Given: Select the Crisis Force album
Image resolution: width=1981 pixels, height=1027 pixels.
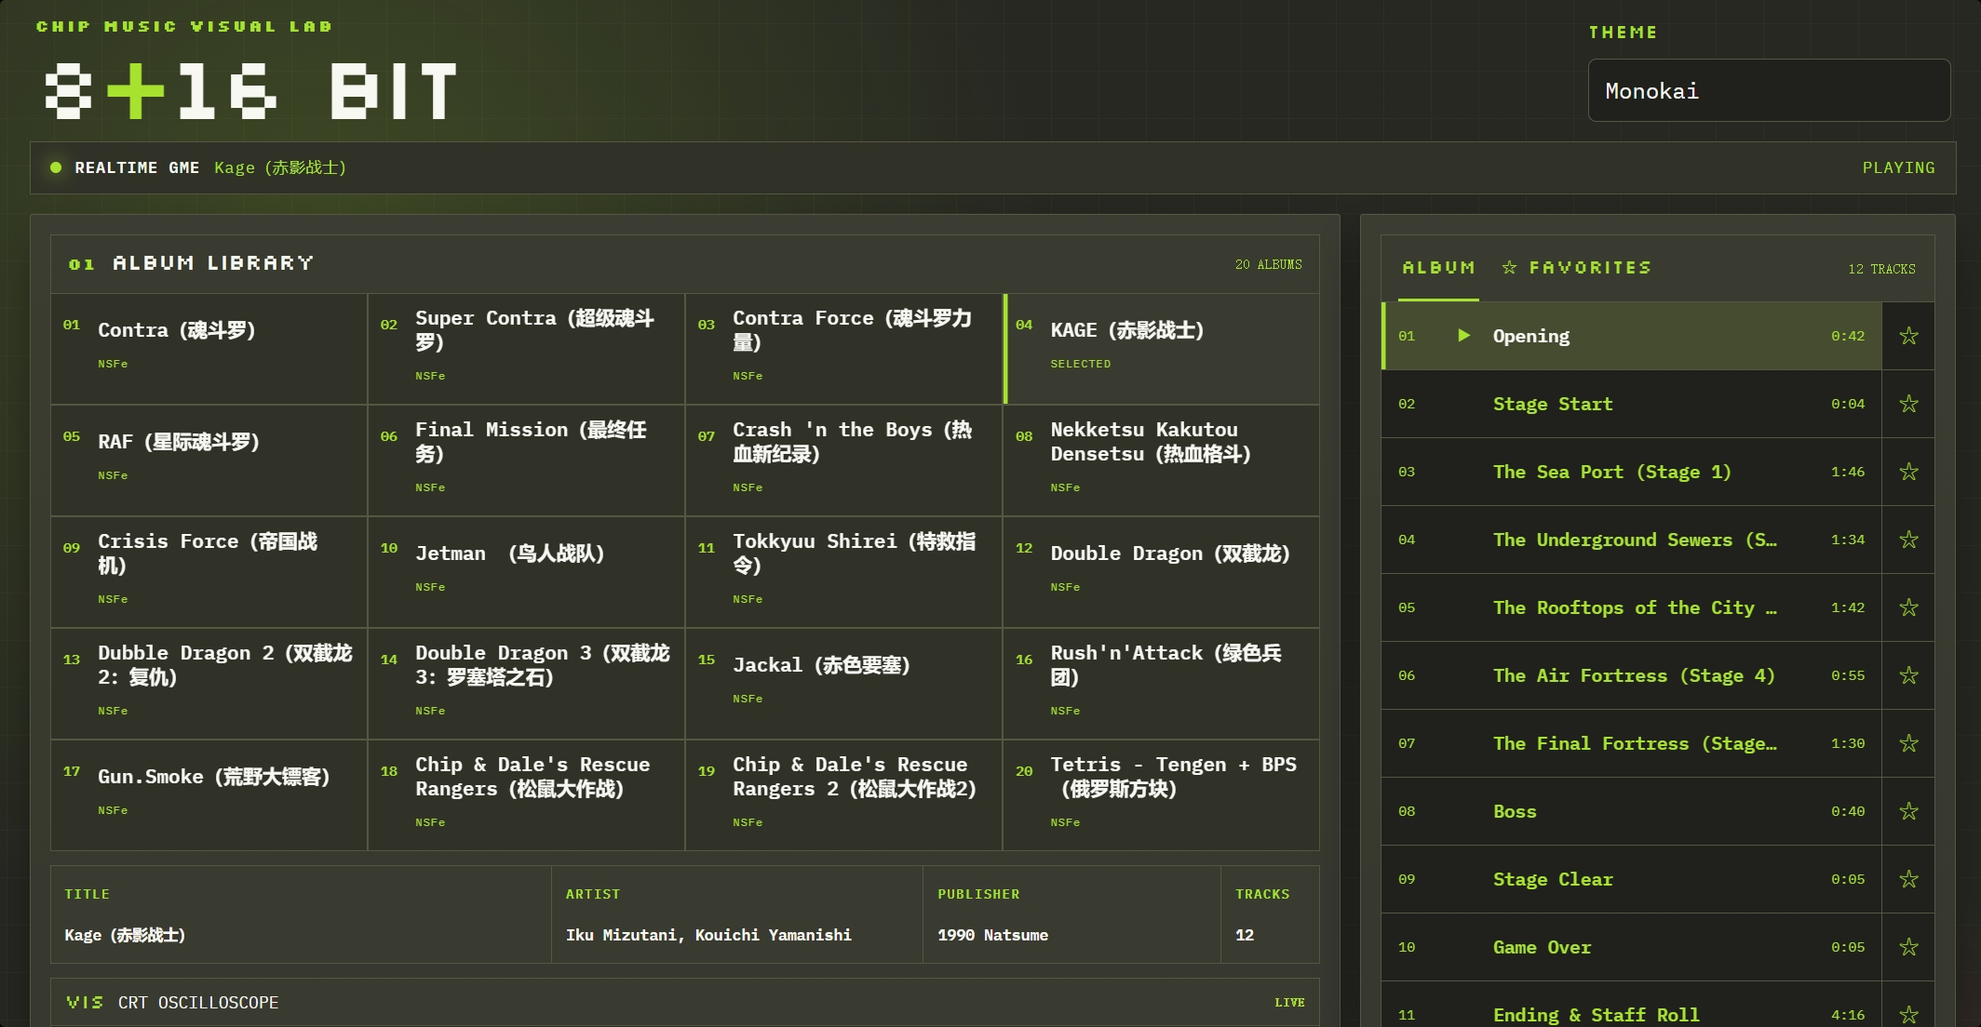Looking at the screenshot, I should [x=209, y=572].
